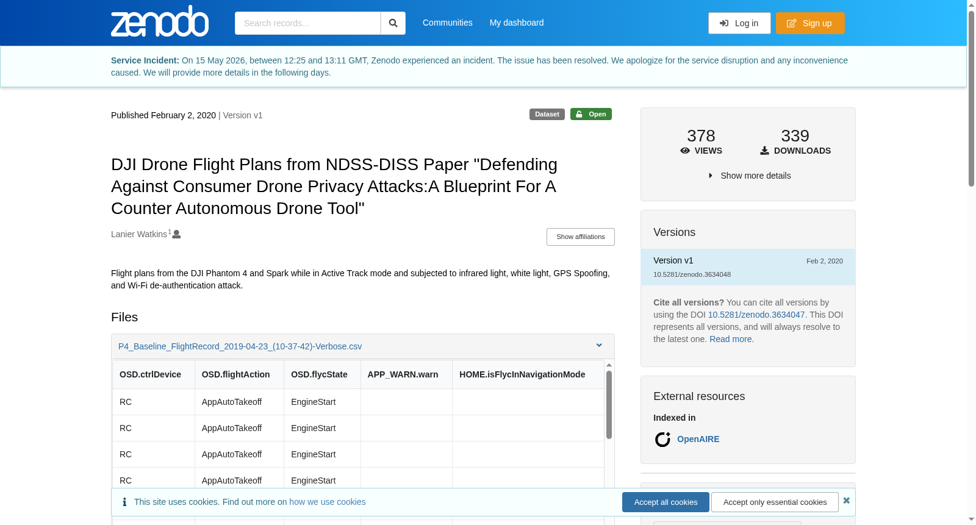Click the author name Lanier Watkins

139,234
